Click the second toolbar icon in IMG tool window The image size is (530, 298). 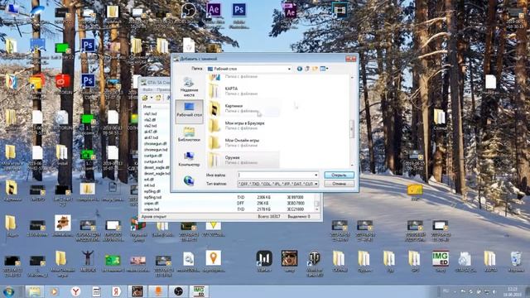click(158, 98)
